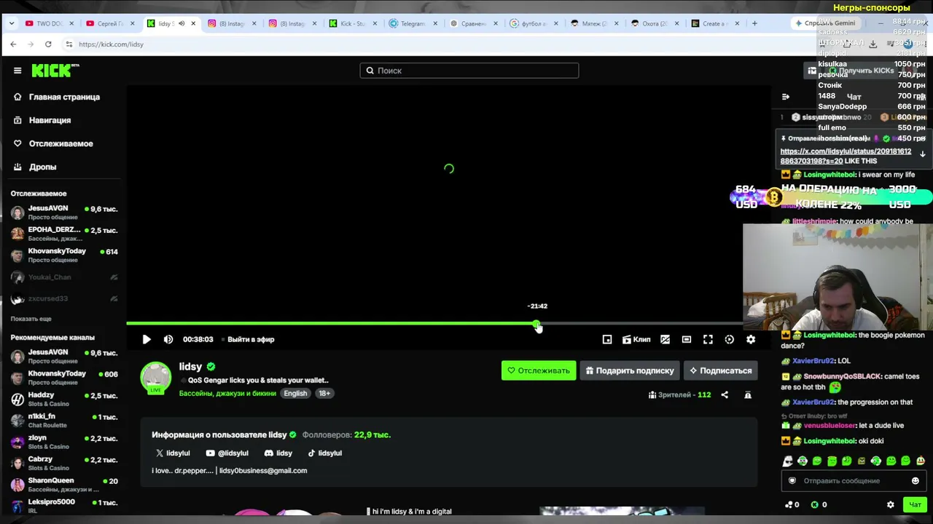Mute the video player volume
This screenshot has width=933, height=524.
coord(168,339)
